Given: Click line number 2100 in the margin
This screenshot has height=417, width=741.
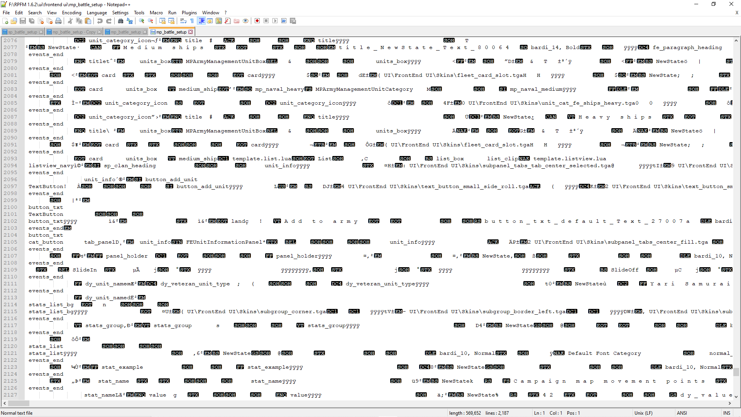Looking at the screenshot, I should (x=10, y=207).
